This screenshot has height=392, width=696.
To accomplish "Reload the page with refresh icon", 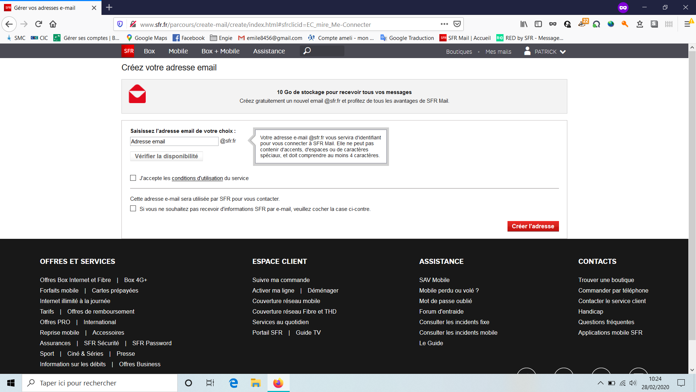I will pyautogui.click(x=38, y=24).
